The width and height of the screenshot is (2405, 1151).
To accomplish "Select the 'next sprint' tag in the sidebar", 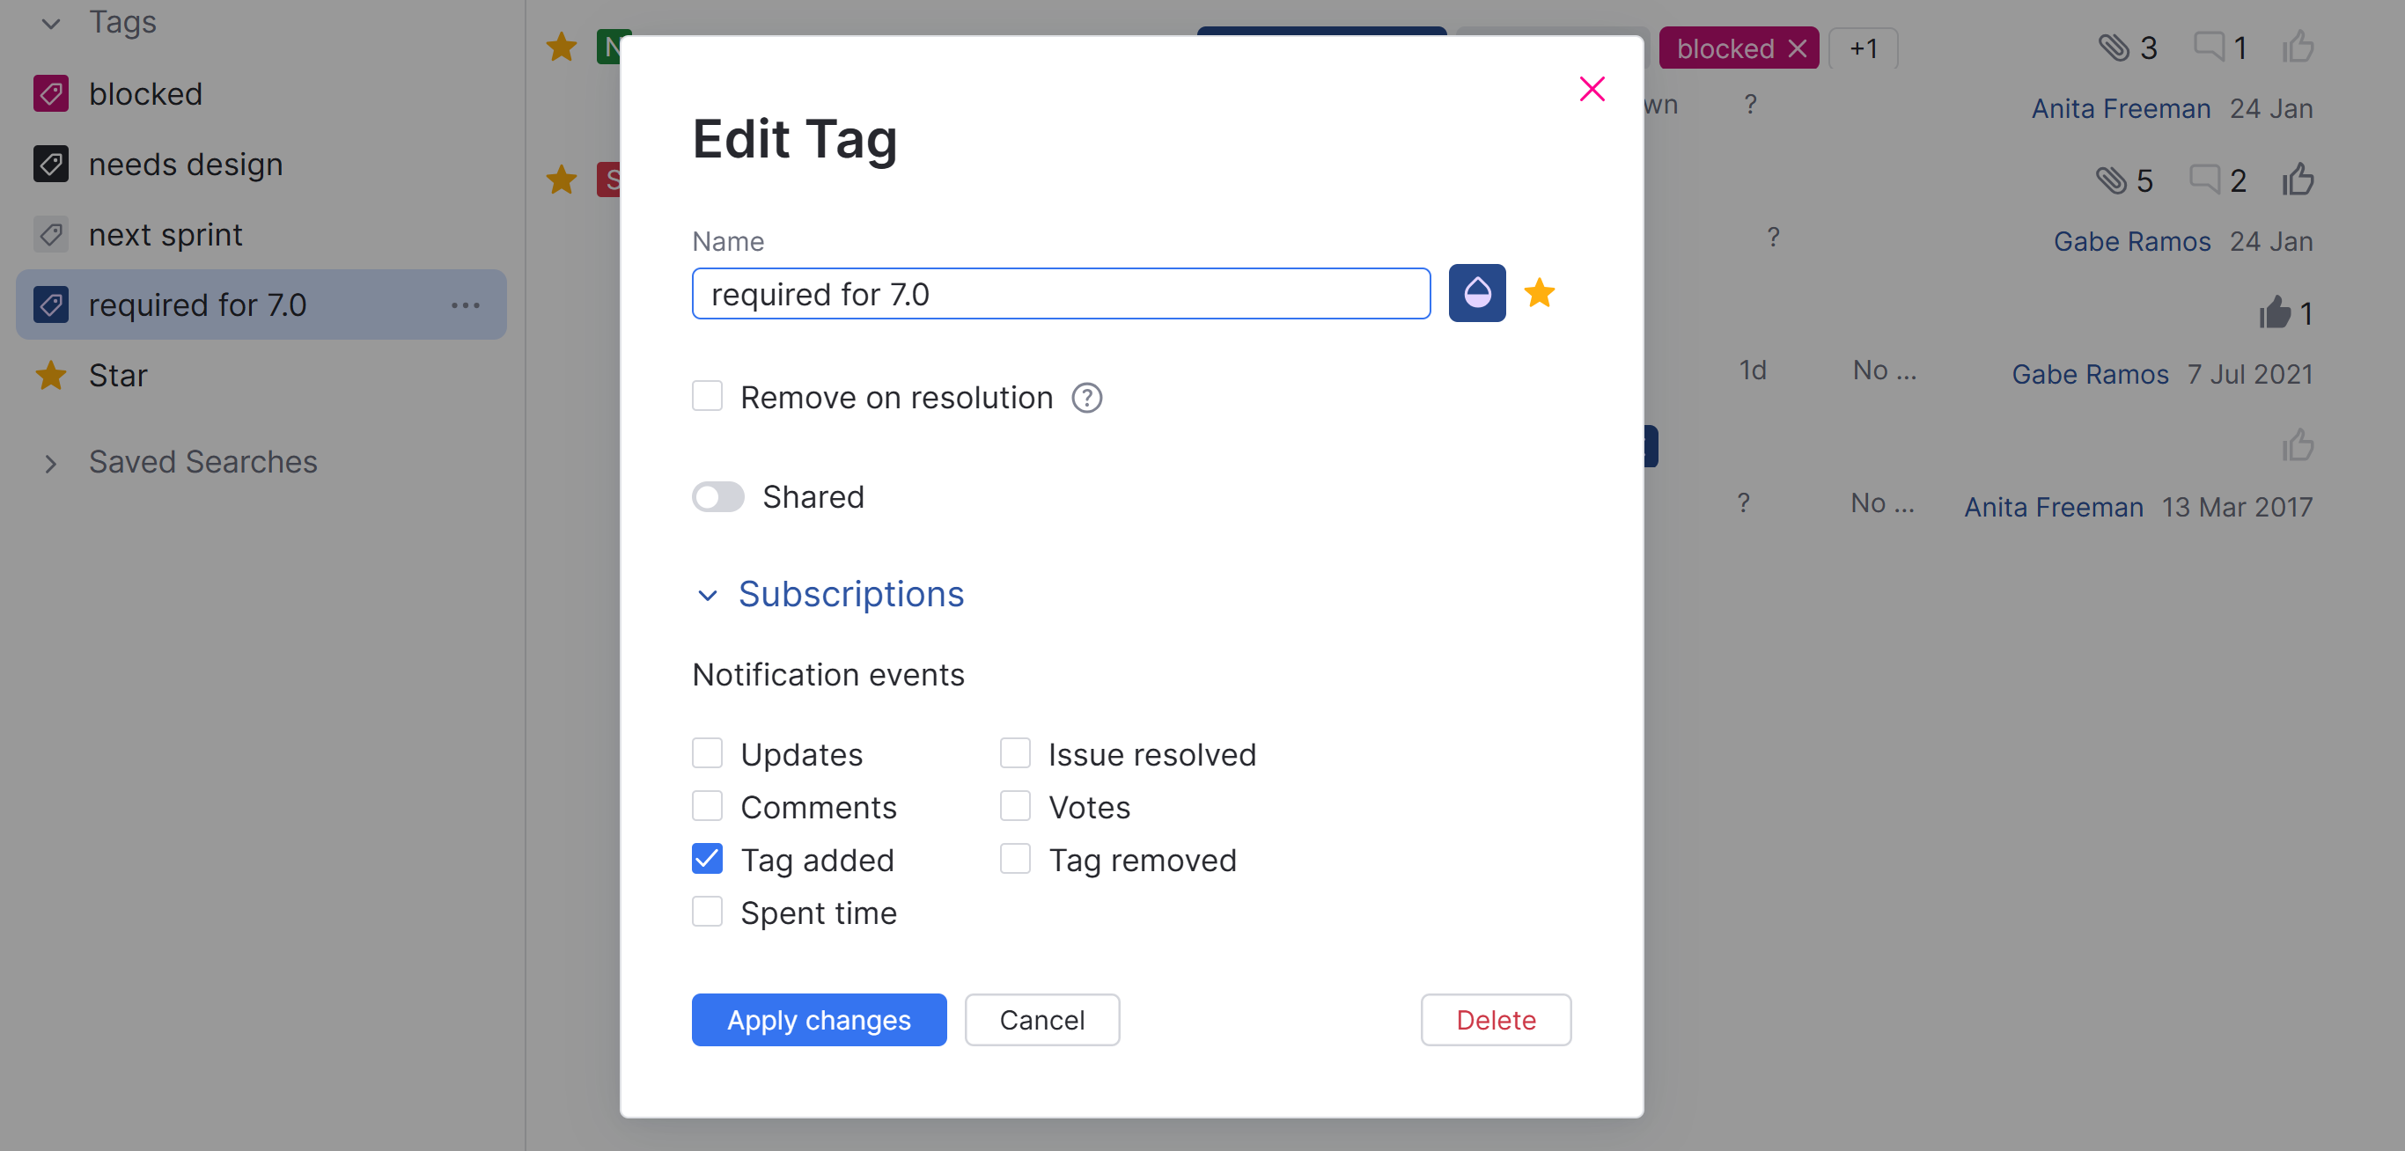I will coord(165,234).
